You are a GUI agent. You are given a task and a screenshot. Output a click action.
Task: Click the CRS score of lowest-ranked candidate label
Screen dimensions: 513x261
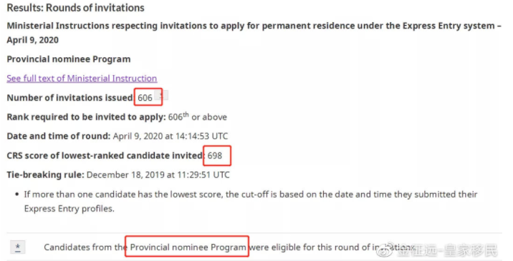point(105,155)
